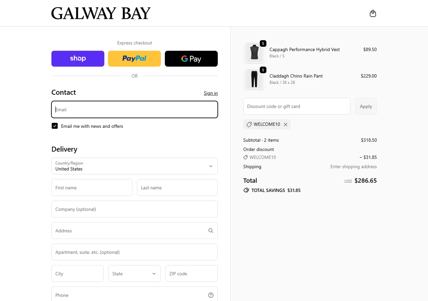Click the 'Express checkout' label

(x=134, y=43)
